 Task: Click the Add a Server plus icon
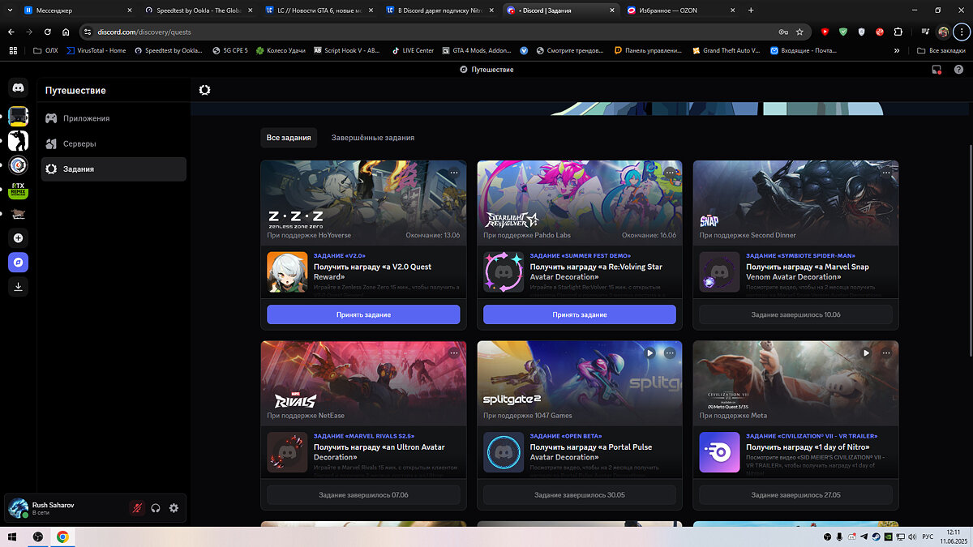click(x=18, y=238)
